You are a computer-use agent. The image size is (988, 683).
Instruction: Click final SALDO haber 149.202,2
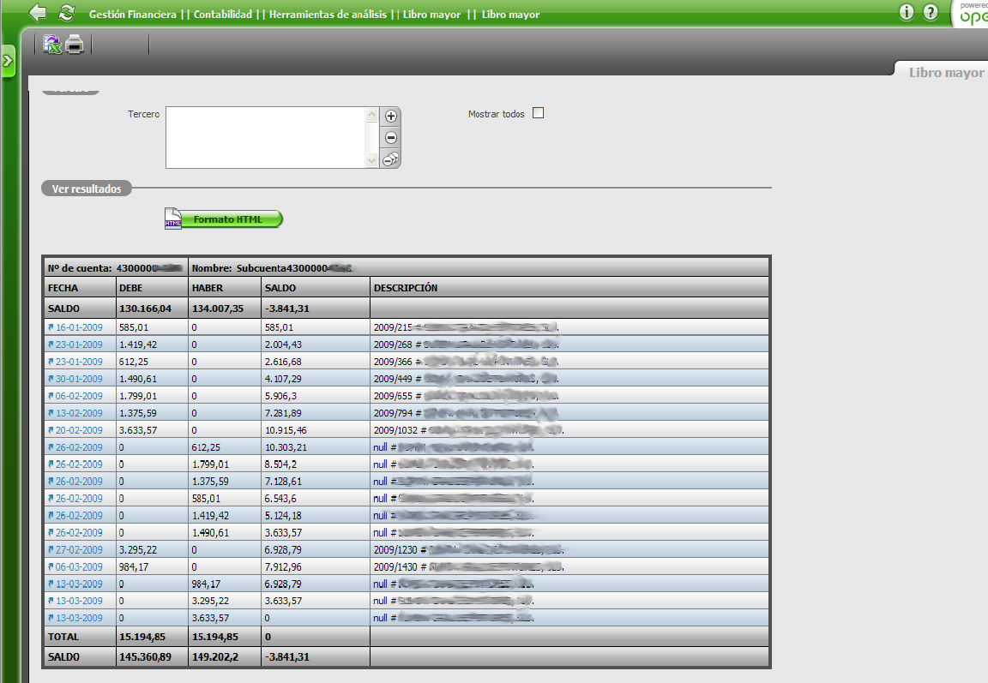(x=216, y=656)
